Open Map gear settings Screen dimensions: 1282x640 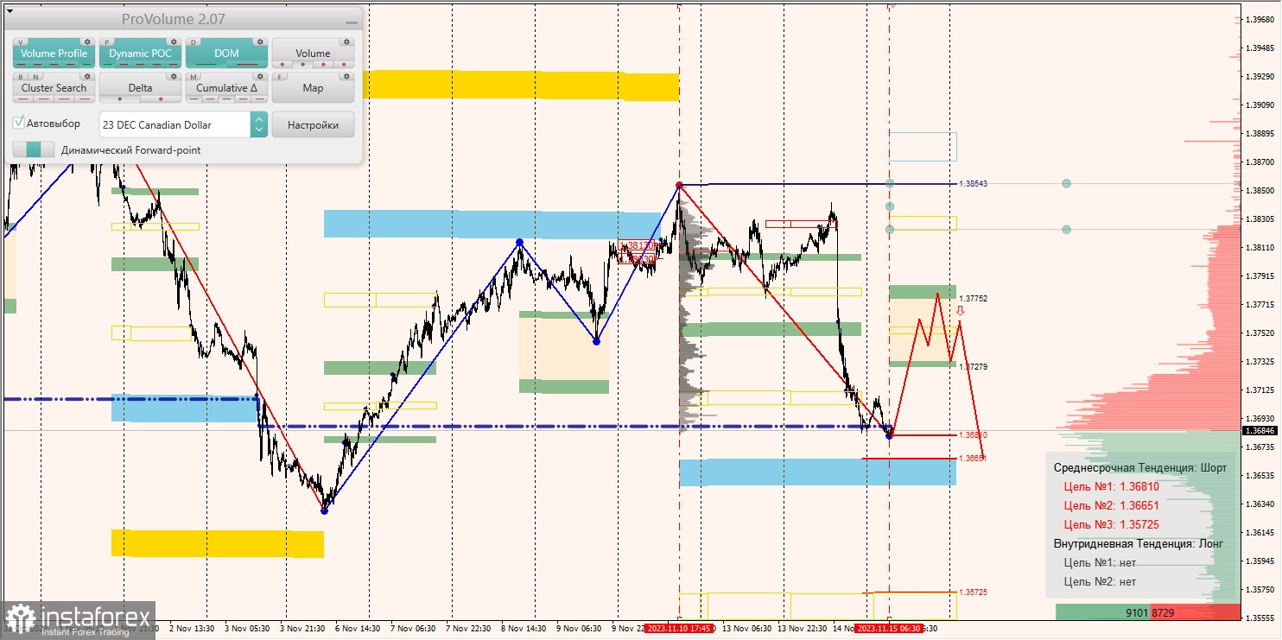tap(346, 76)
